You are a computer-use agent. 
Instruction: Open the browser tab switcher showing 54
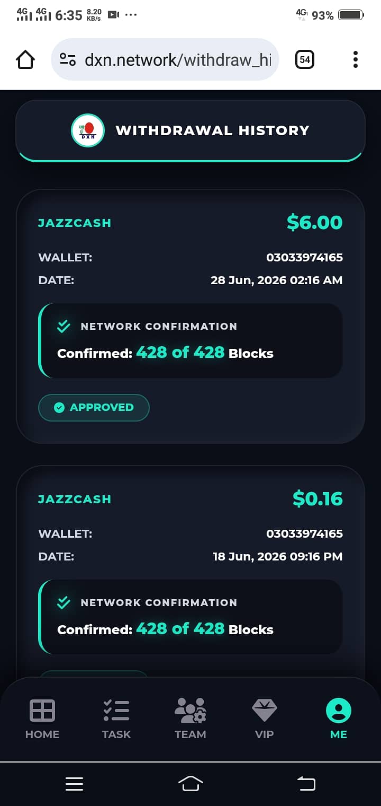click(305, 59)
